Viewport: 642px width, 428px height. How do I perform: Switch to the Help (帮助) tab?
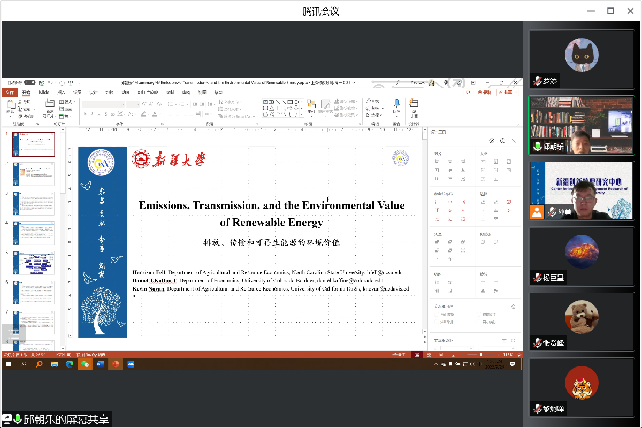[x=218, y=93]
